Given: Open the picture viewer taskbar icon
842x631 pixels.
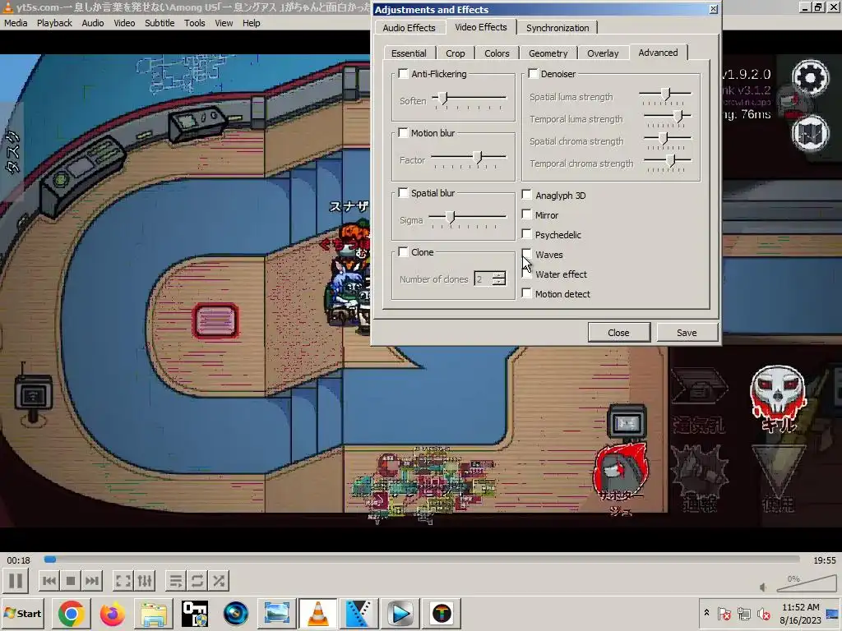Looking at the screenshot, I should pos(276,613).
